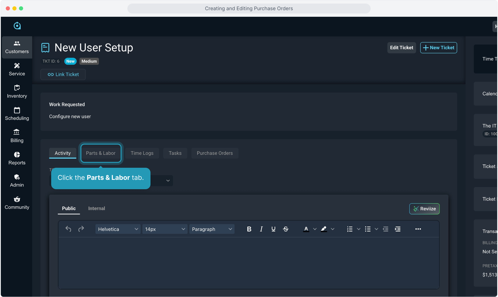Viewport: 498px width, 297px height.
Task: Open the Inventory sidebar section
Action: (17, 92)
